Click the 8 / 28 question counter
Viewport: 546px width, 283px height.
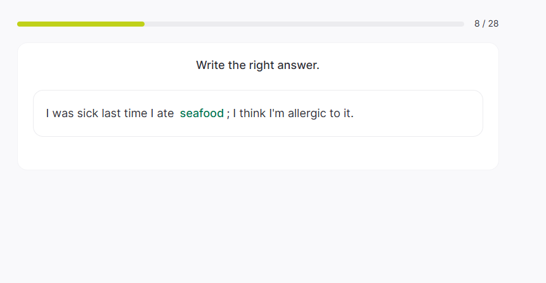pos(486,24)
